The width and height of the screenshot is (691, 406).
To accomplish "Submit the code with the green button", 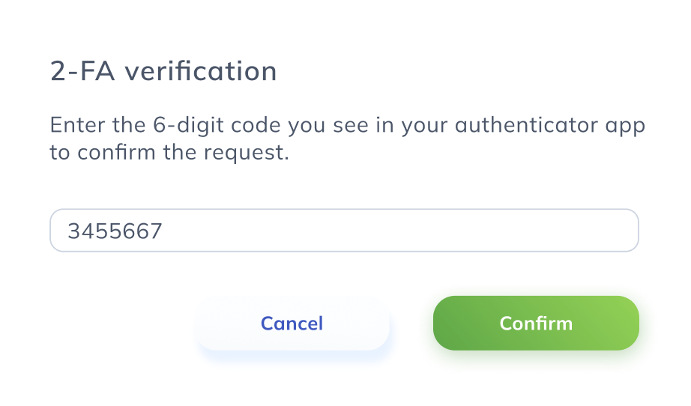I will (x=536, y=323).
